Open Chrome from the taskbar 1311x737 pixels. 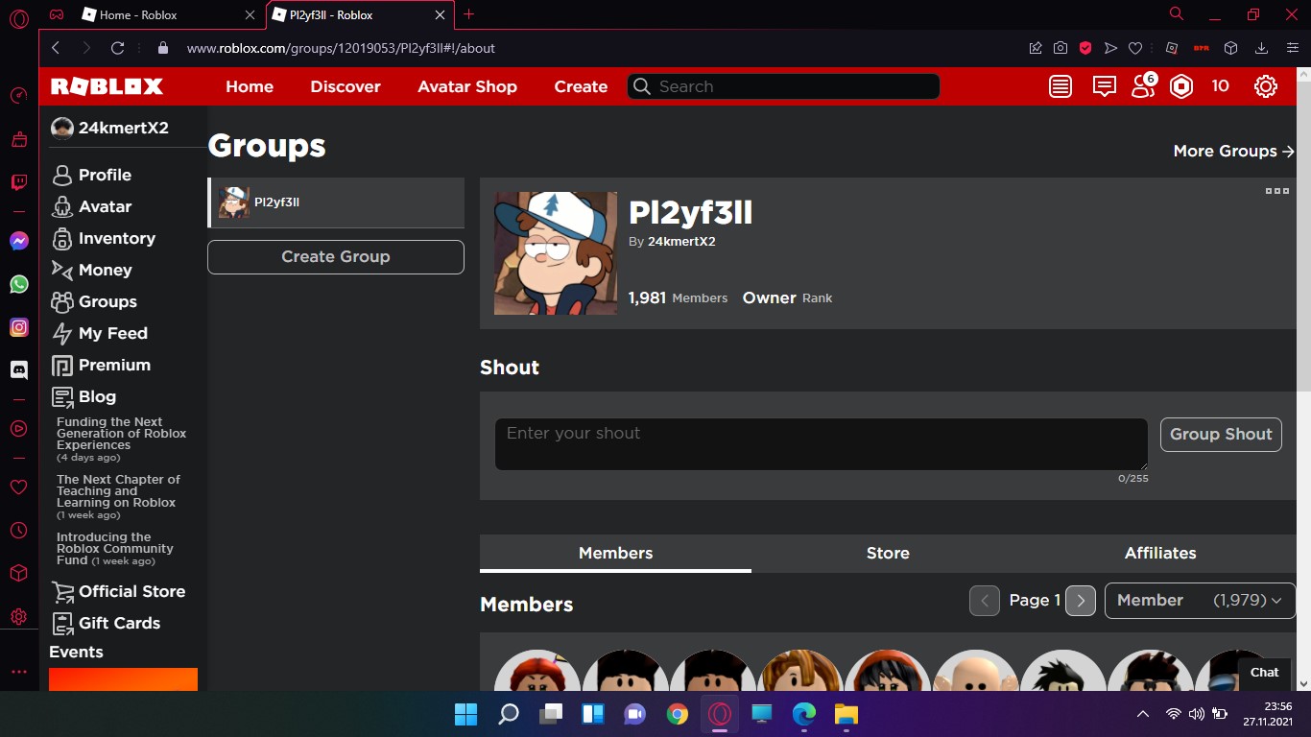coord(678,714)
